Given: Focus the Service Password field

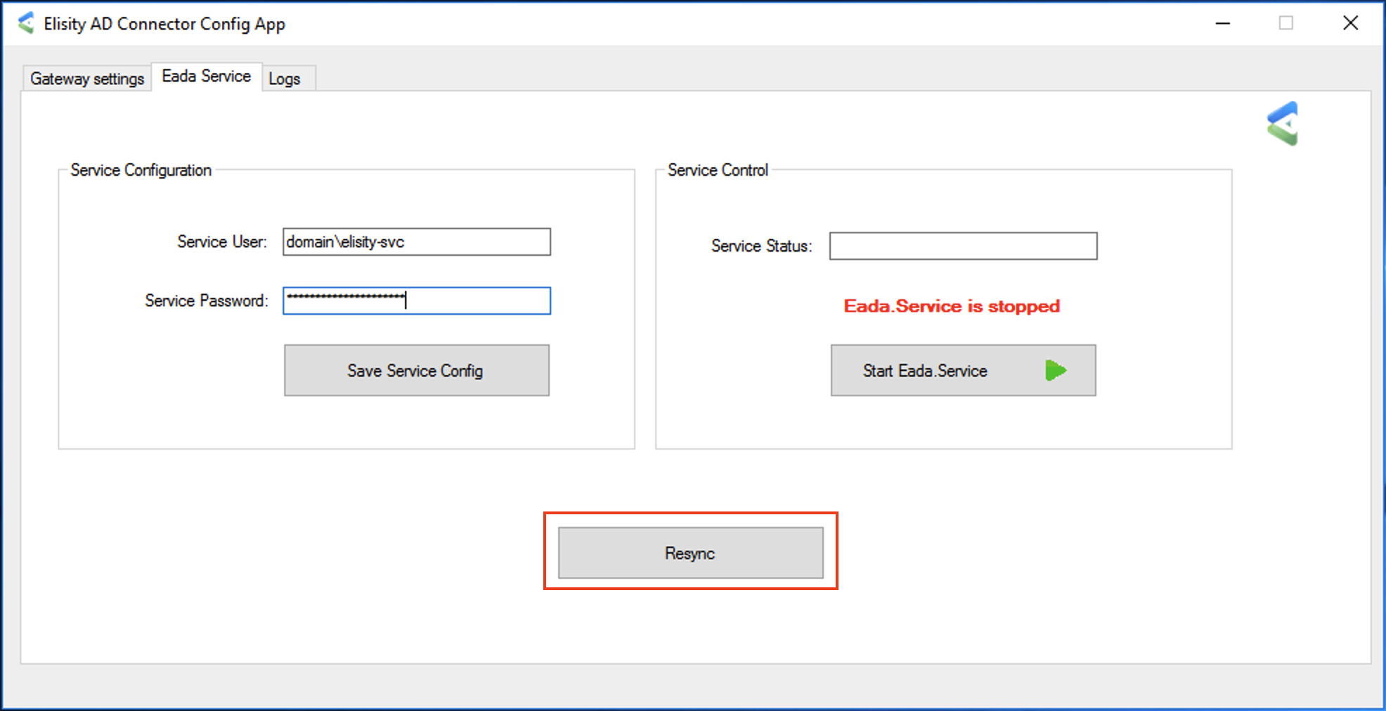Looking at the screenshot, I should (417, 301).
